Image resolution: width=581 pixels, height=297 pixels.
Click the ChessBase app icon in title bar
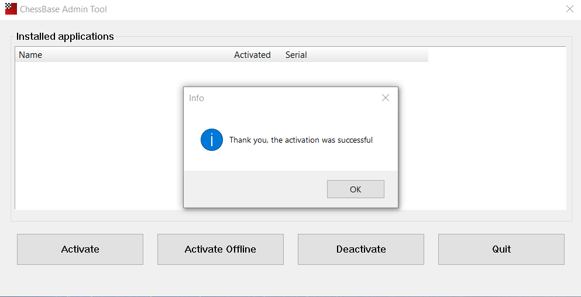point(11,9)
